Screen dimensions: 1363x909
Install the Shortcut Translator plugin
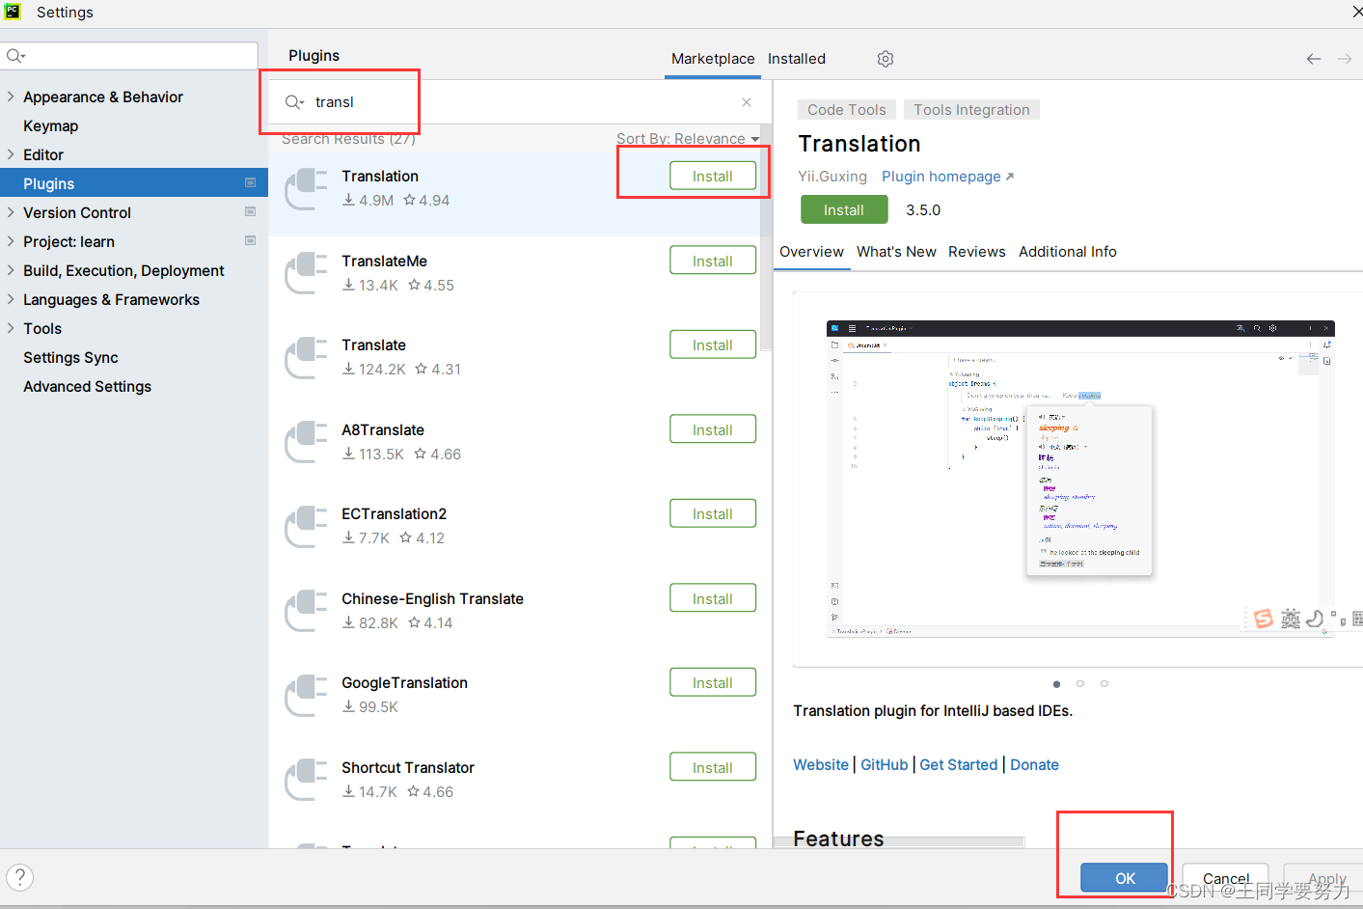coord(713,767)
